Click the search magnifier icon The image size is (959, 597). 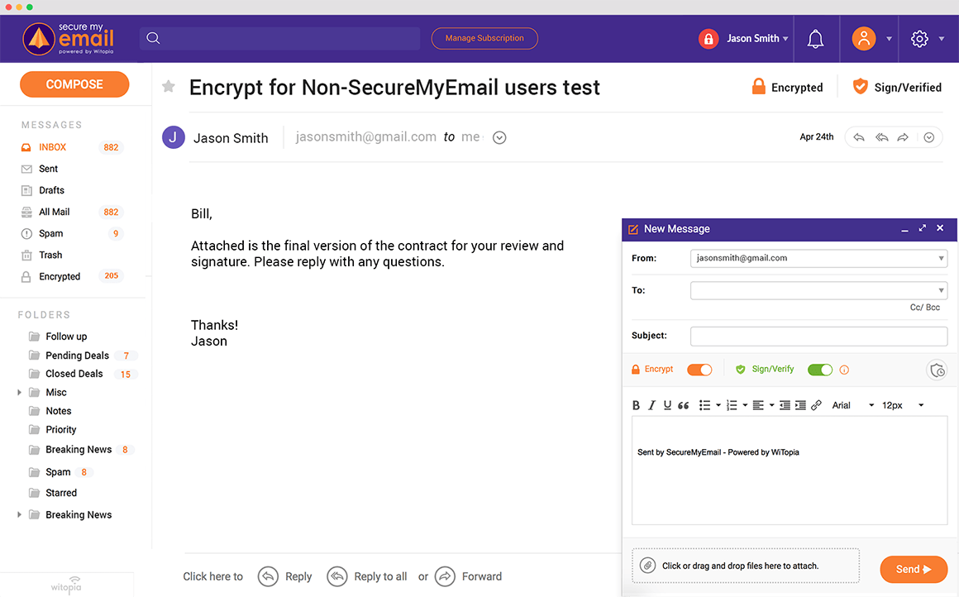[x=153, y=38]
